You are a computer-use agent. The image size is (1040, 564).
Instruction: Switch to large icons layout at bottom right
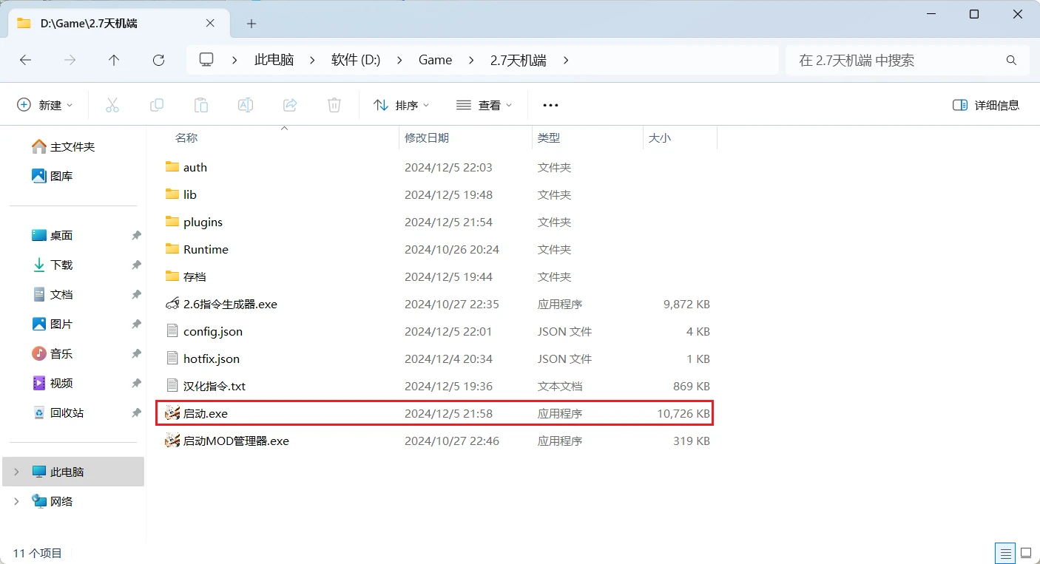pos(1027,553)
